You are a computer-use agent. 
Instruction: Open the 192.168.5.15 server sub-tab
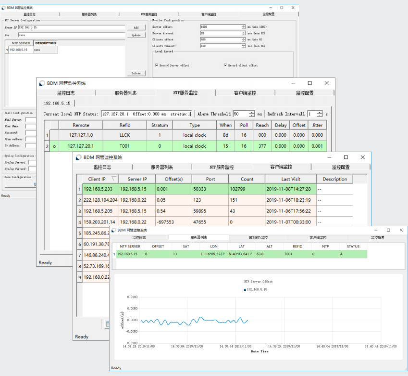[57, 103]
